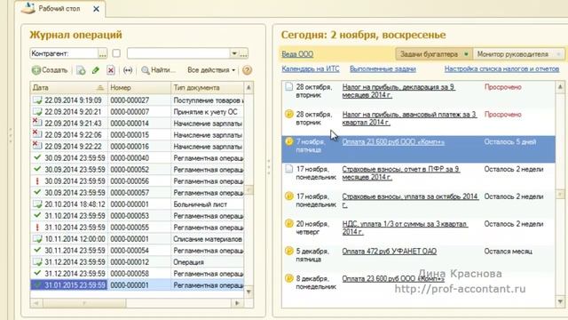The image size is (568, 320).
Task: Click the red exclamation icon of row 0000-000055
Action: tap(37, 228)
